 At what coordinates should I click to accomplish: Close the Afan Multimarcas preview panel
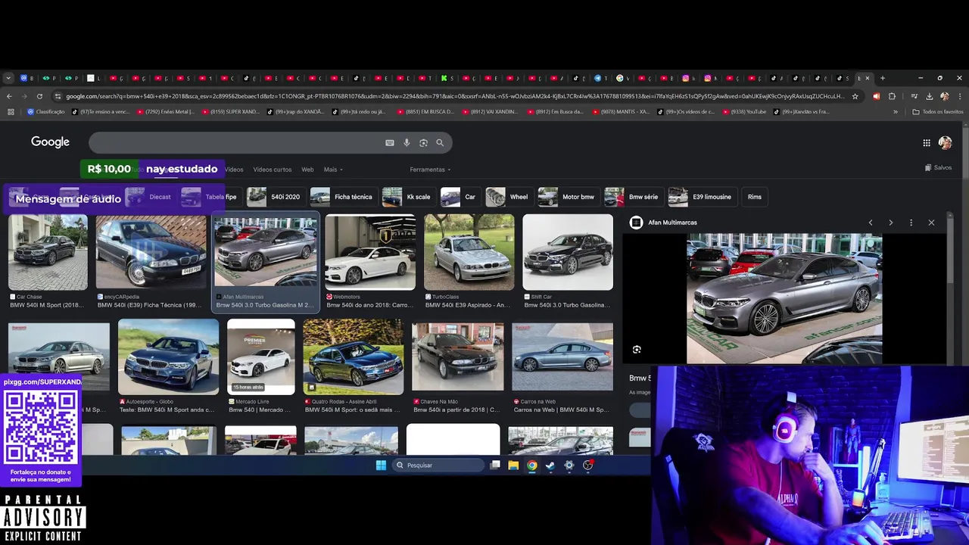click(931, 223)
